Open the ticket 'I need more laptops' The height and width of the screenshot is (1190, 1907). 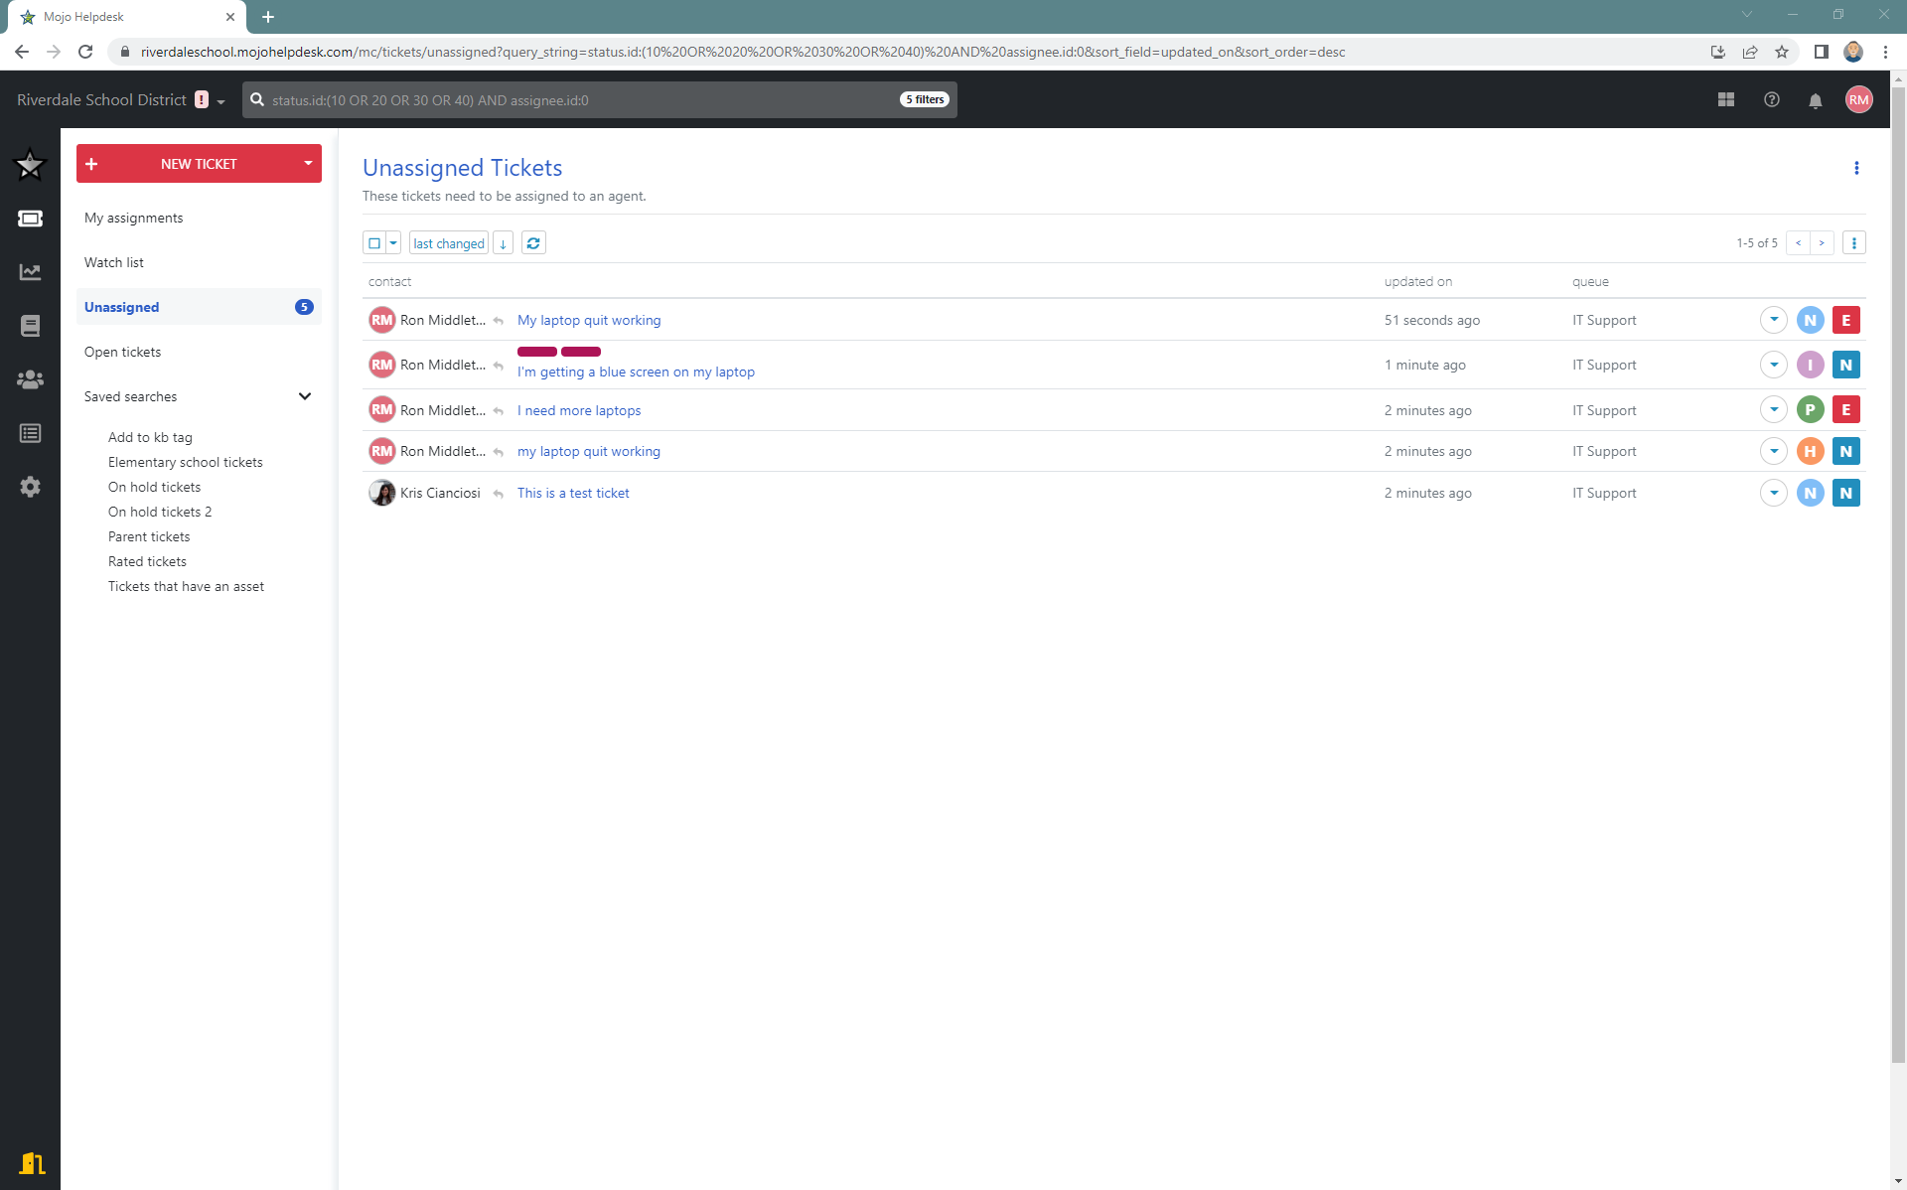(578, 409)
